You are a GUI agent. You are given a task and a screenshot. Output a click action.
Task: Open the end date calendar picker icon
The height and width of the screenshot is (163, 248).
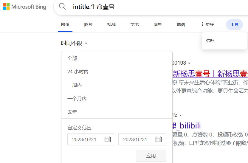159,139
